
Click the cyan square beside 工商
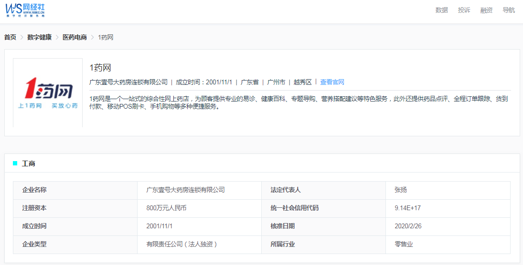click(15, 163)
